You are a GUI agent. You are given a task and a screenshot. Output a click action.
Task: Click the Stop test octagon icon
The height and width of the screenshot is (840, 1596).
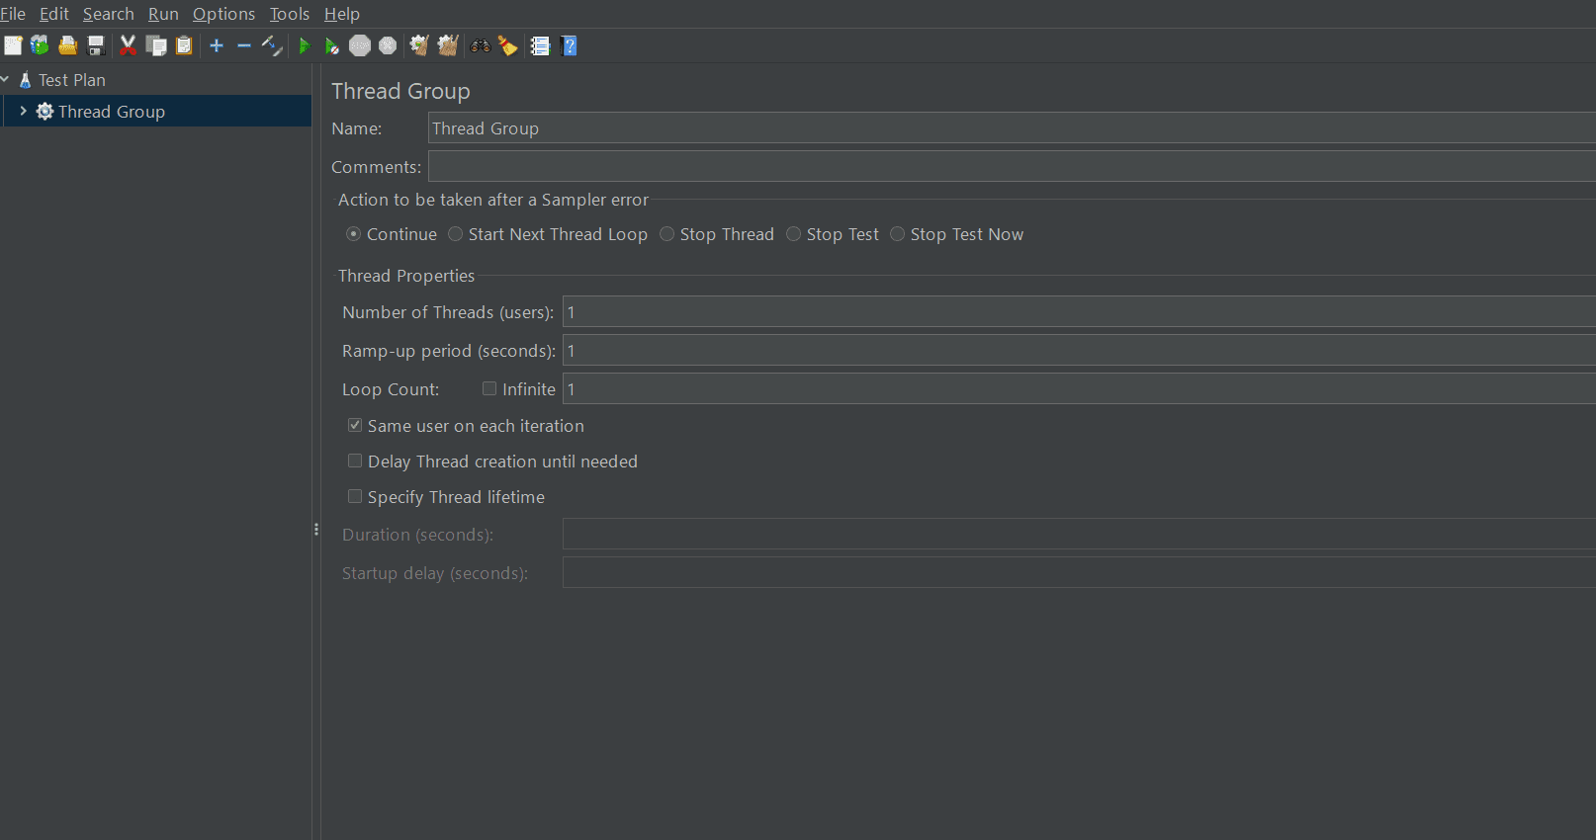360,45
